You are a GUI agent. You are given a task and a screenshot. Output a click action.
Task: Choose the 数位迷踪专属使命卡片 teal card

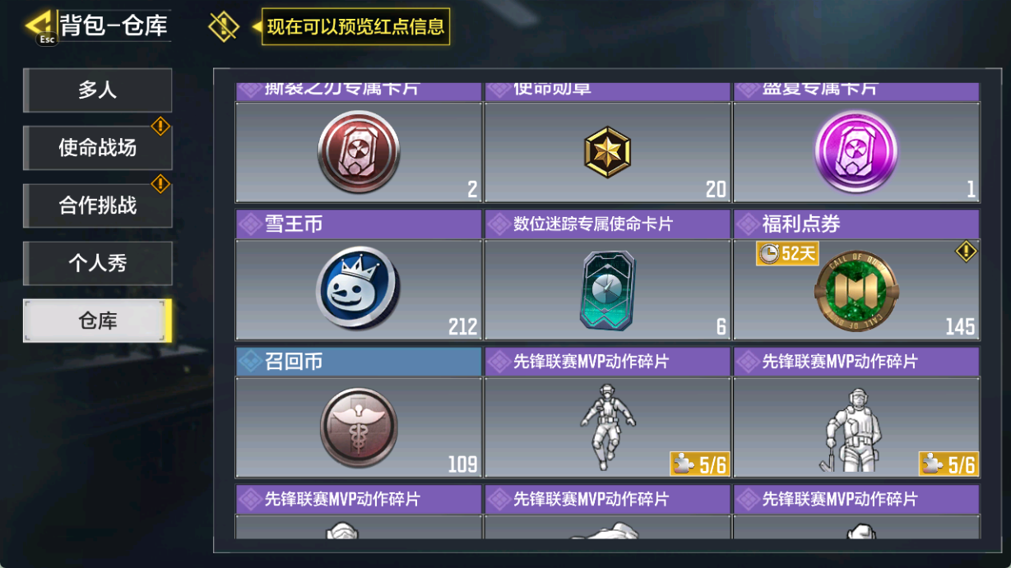tap(607, 290)
